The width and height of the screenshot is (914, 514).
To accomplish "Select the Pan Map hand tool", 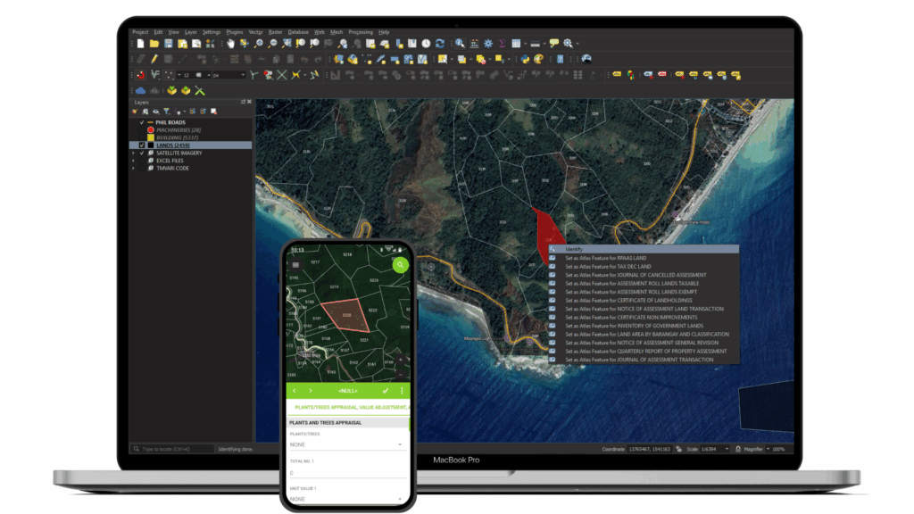I will (x=230, y=43).
